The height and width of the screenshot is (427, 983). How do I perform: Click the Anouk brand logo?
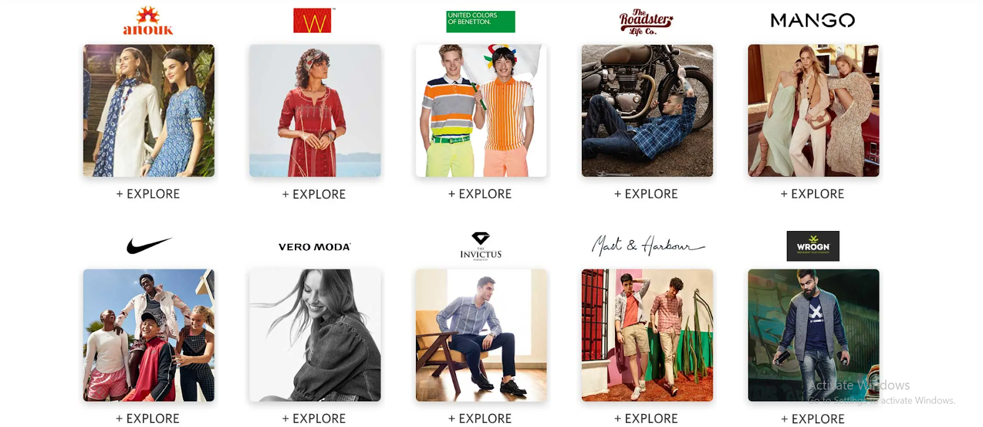click(x=148, y=21)
